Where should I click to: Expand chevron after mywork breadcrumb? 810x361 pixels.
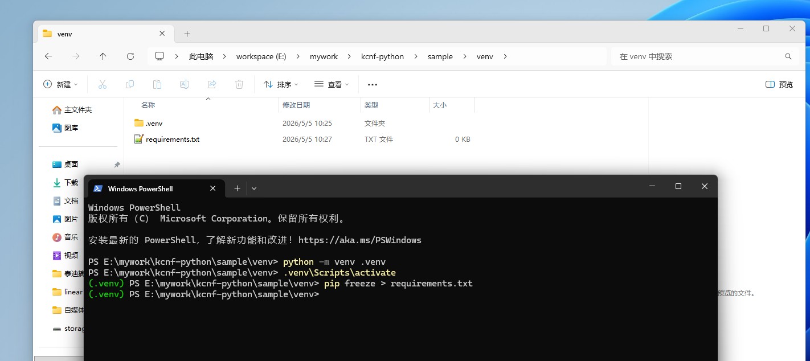(349, 56)
